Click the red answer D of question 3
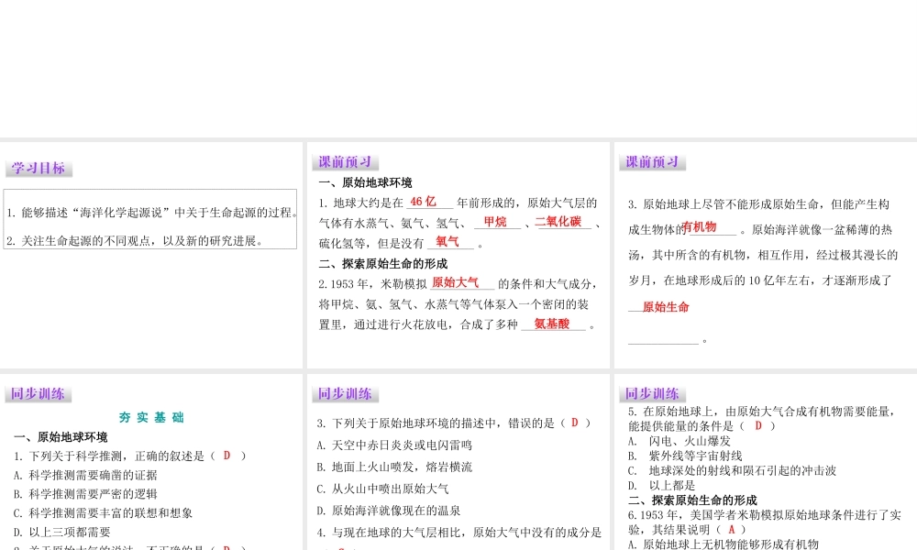 (x=574, y=423)
